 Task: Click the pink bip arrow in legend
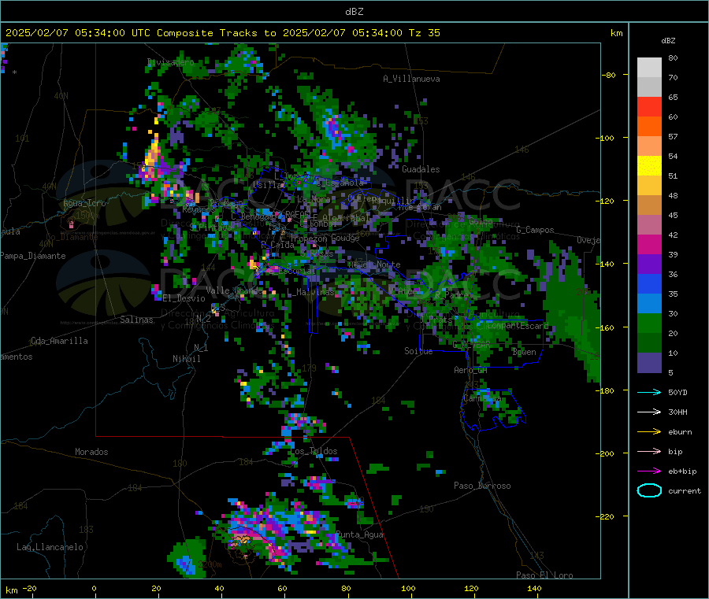click(649, 451)
